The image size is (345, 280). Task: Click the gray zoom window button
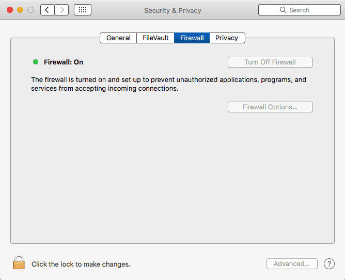(30, 10)
